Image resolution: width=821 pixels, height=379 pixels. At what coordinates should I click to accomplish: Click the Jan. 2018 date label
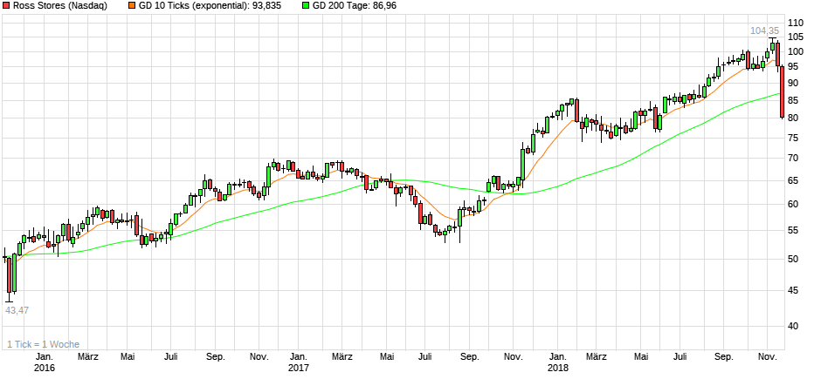555,362
